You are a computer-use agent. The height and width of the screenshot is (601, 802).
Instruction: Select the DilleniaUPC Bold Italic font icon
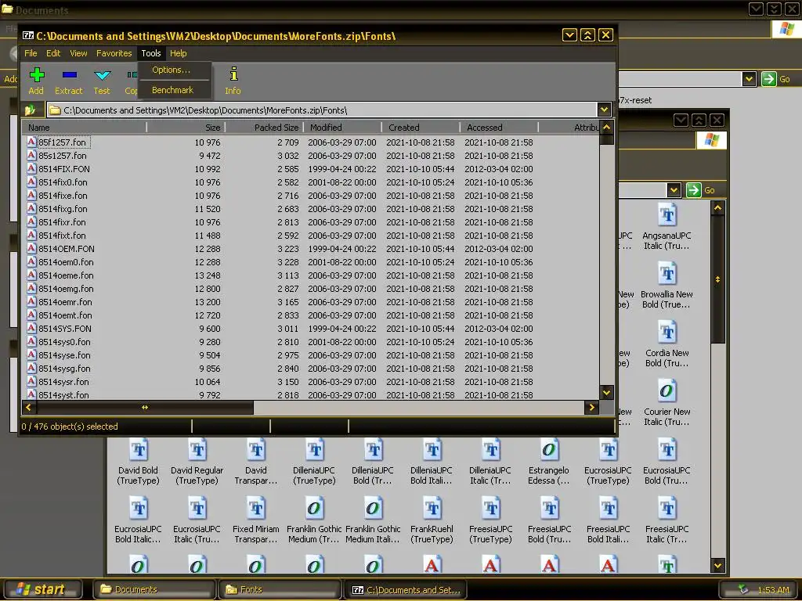click(x=432, y=450)
